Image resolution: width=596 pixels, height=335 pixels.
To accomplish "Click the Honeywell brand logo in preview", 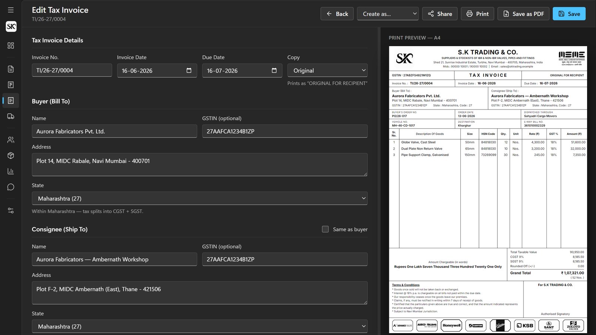I will pos(451,325).
